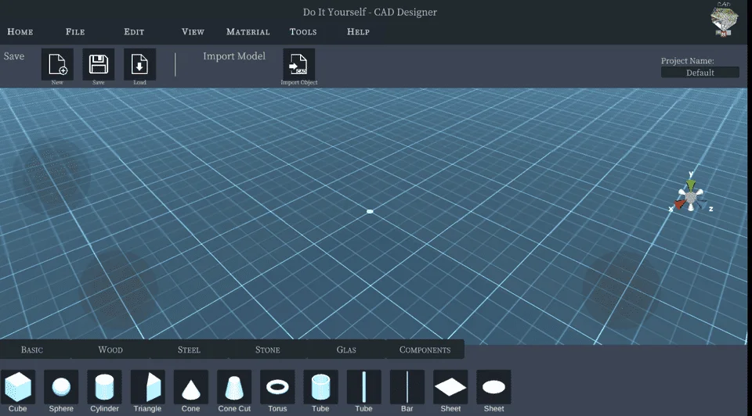The image size is (752, 416).
Task: Create a new project with New icon
Action: coord(57,64)
